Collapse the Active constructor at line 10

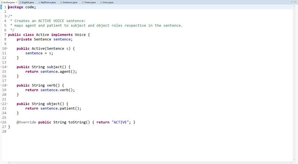click(7, 49)
